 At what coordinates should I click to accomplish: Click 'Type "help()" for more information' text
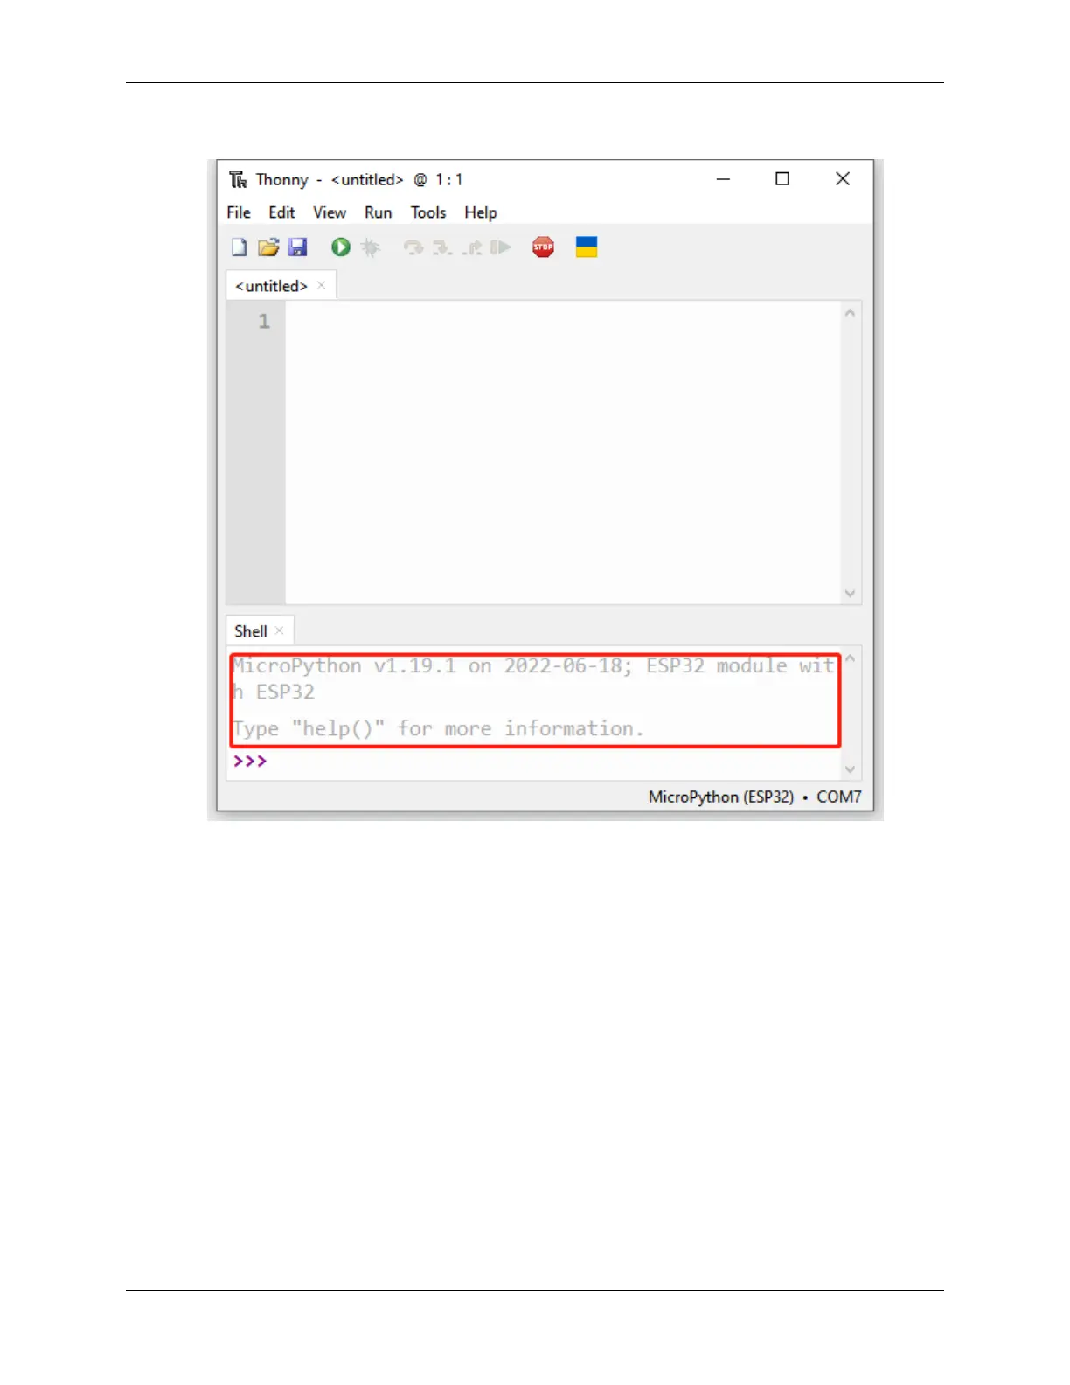pyautogui.click(x=438, y=728)
